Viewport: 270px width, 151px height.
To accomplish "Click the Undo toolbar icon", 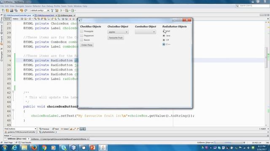I will coord(22,10).
